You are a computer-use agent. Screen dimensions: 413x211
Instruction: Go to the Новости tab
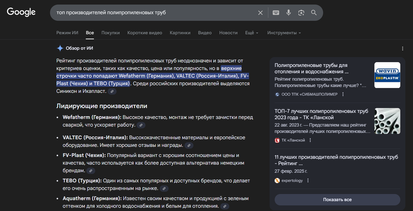[229, 33]
